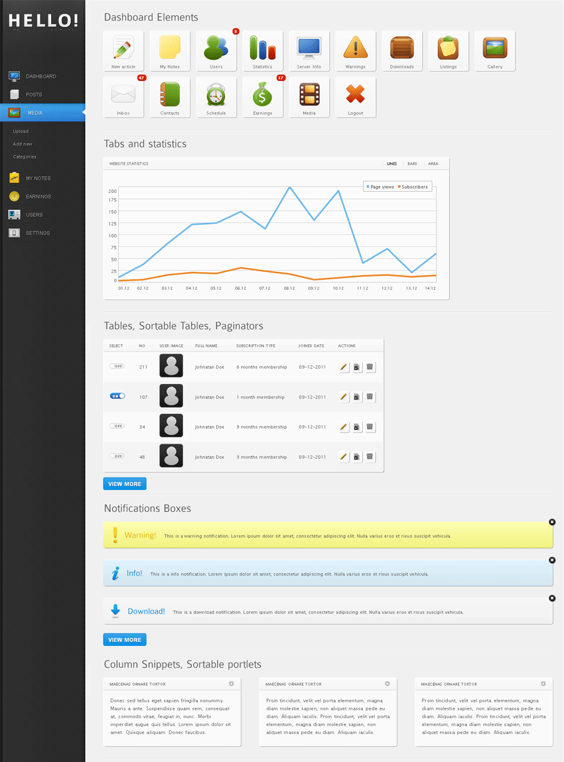Switch the chart to the Bars tab

412,164
